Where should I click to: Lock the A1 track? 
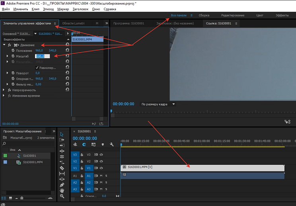click(x=82, y=176)
